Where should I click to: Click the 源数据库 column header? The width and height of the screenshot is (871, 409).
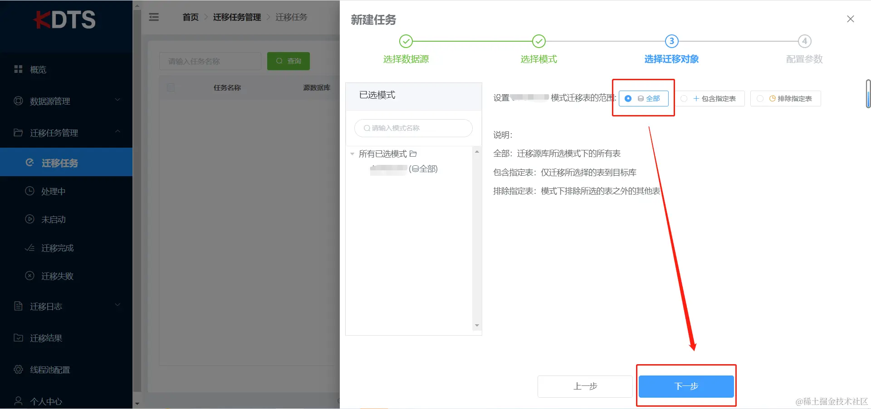point(317,87)
